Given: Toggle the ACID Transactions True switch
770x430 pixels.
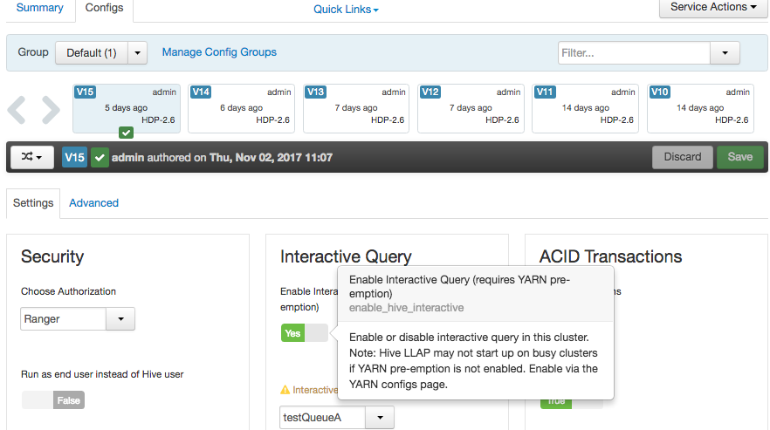Looking at the screenshot, I should point(572,401).
